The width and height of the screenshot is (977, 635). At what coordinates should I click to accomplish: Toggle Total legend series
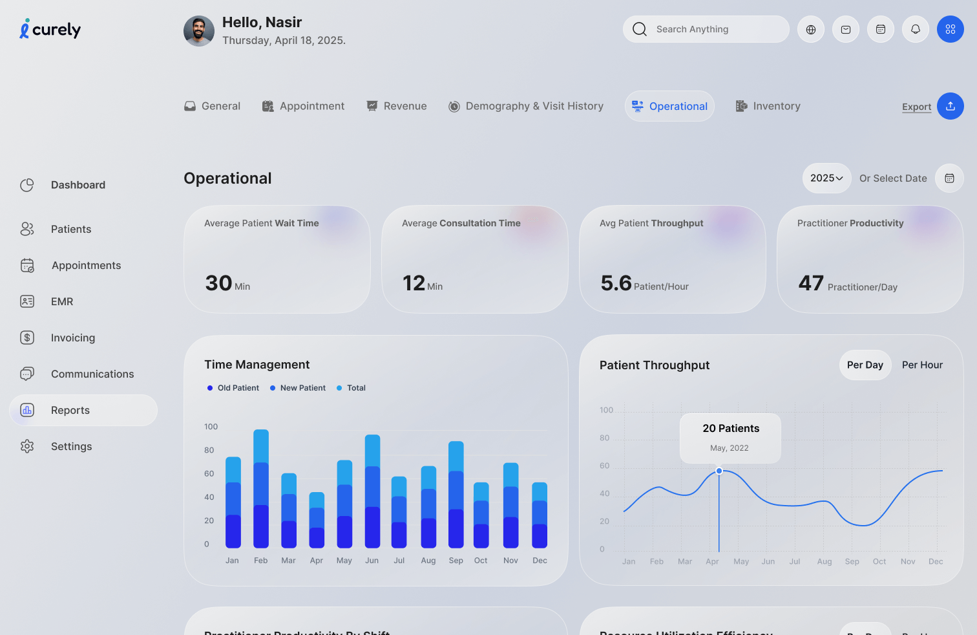coord(352,388)
